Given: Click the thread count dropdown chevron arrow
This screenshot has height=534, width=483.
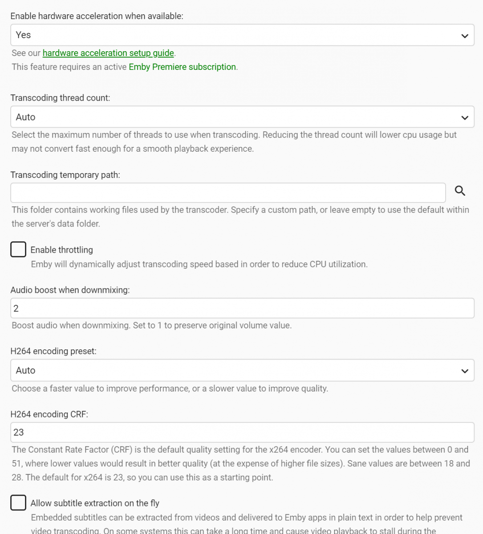Looking at the screenshot, I should [465, 117].
